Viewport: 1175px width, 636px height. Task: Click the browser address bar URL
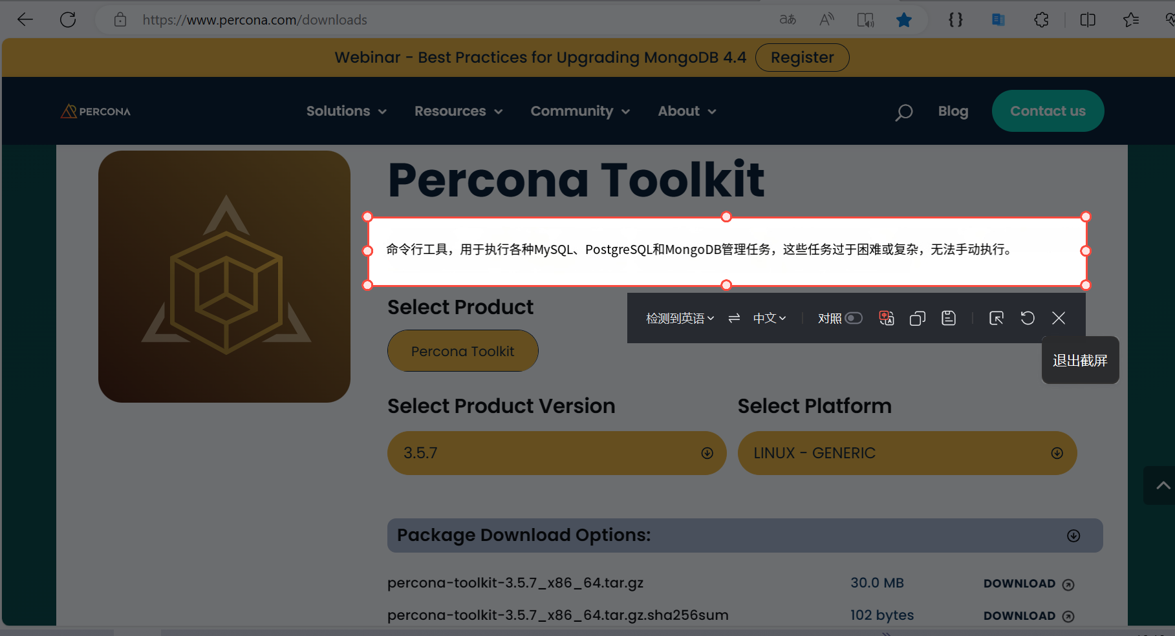tap(255, 20)
